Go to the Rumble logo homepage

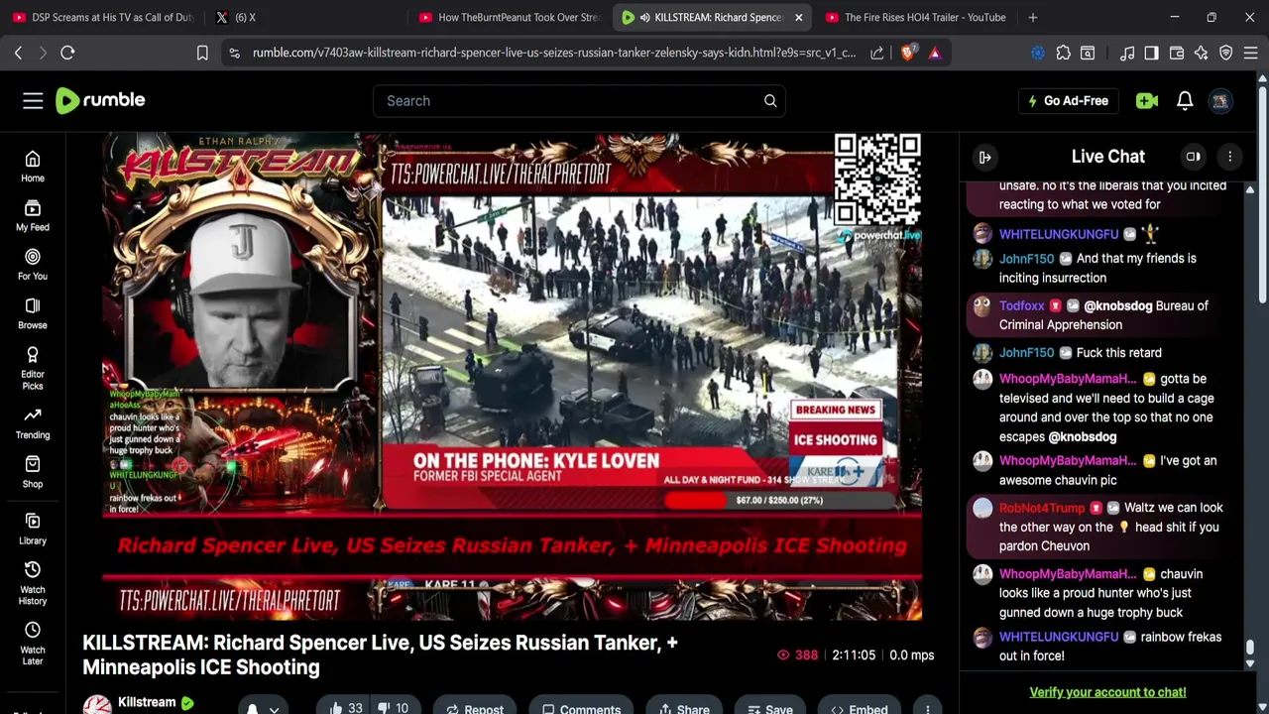100,100
